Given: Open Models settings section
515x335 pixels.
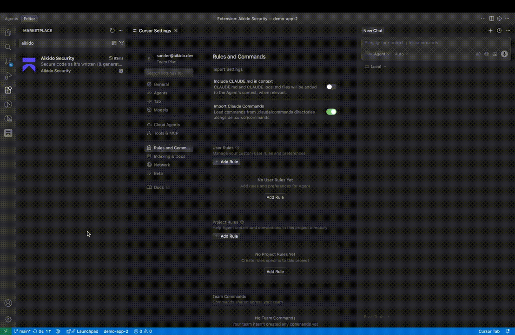Looking at the screenshot, I should (169, 110).
